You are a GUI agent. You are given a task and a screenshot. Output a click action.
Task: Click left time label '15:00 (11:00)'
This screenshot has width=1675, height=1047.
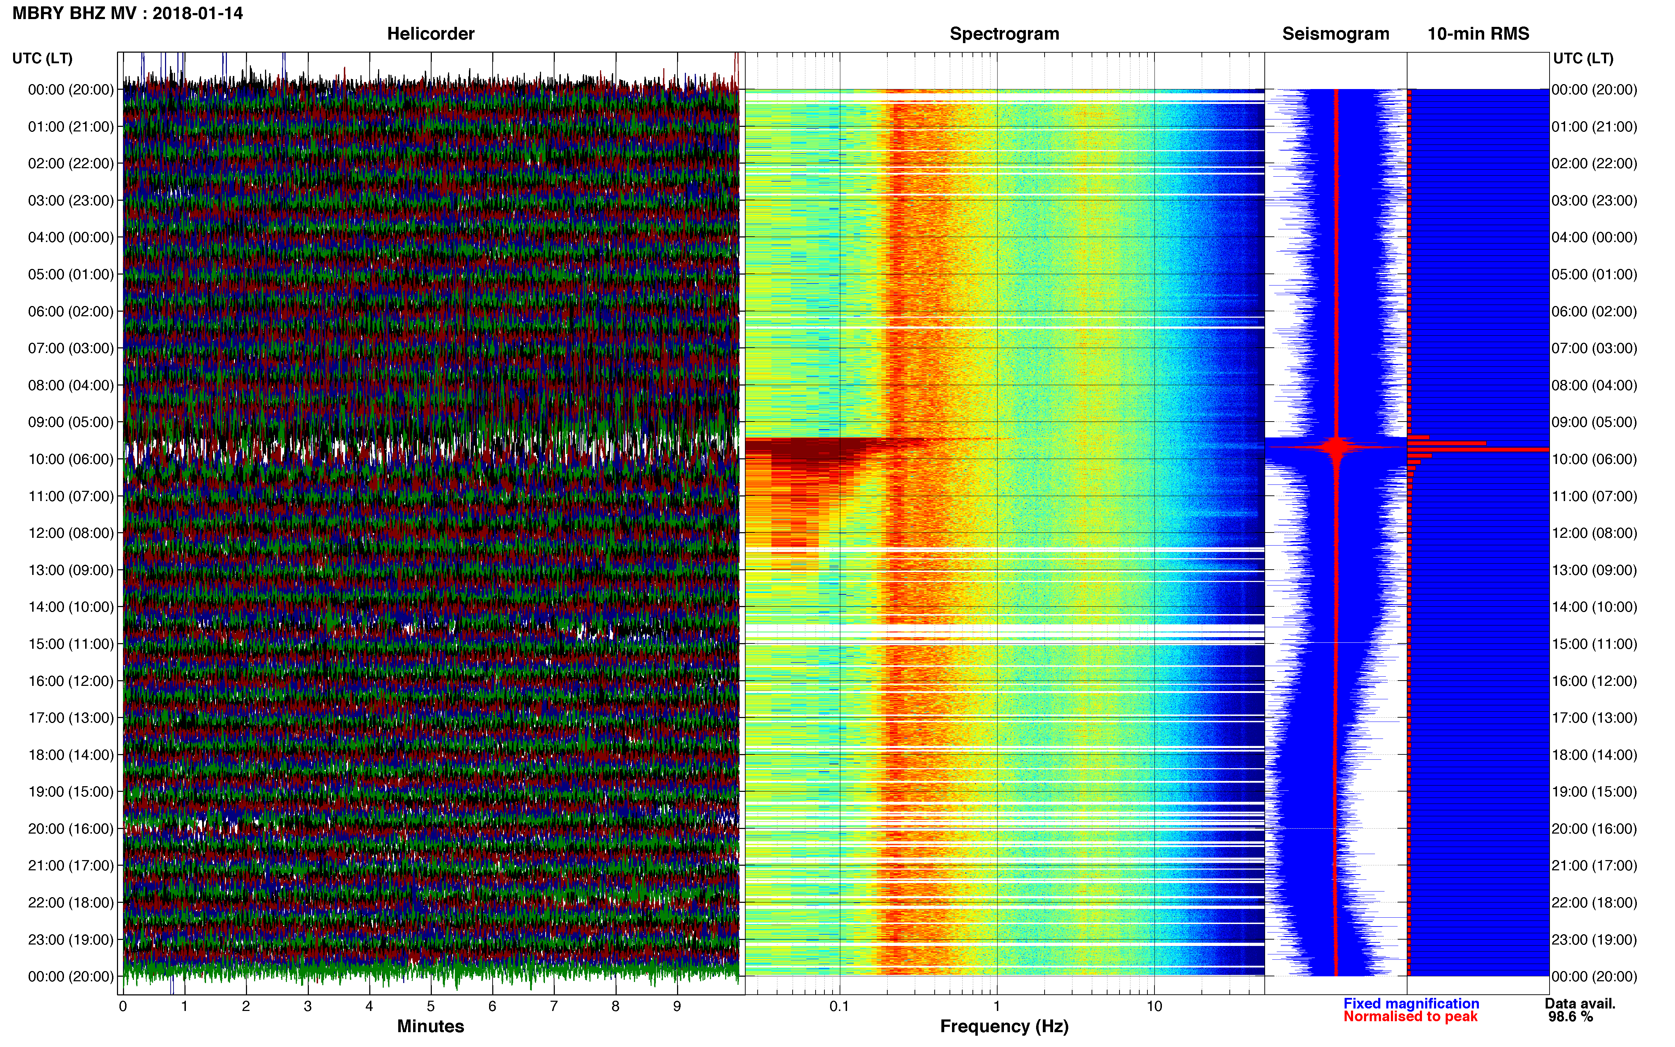(x=71, y=644)
